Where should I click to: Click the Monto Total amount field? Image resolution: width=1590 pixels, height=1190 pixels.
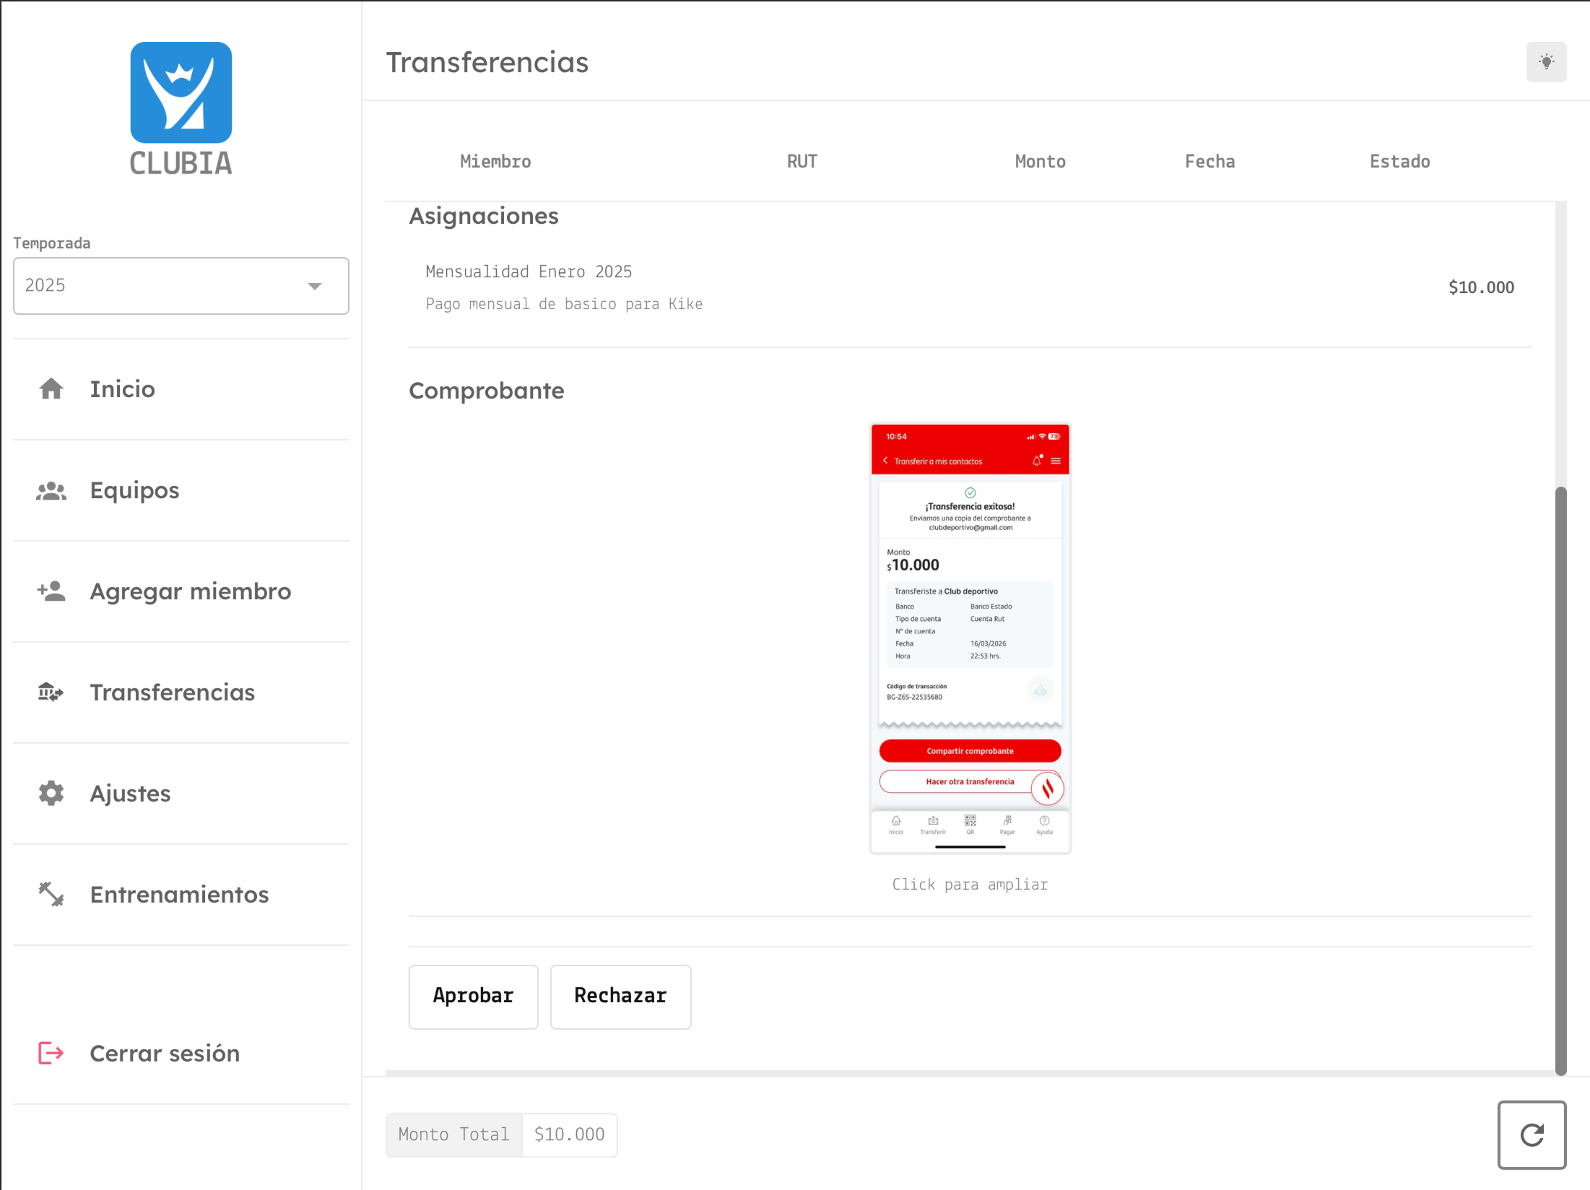click(x=569, y=1134)
